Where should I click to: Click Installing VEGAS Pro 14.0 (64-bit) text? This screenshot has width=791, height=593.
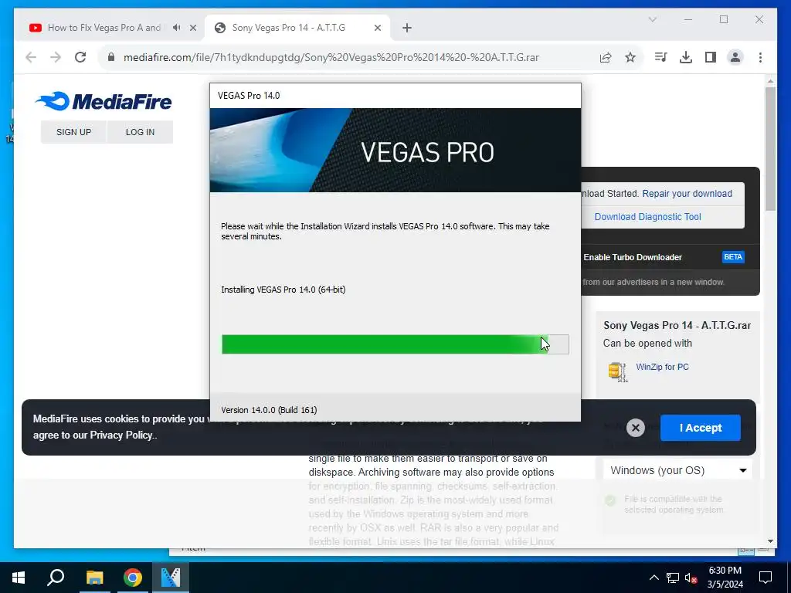(x=283, y=290)
